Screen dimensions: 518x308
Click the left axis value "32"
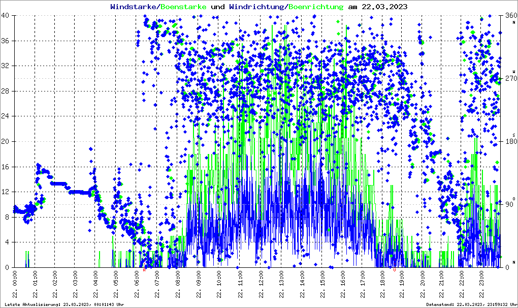click(x=5, y=66)
